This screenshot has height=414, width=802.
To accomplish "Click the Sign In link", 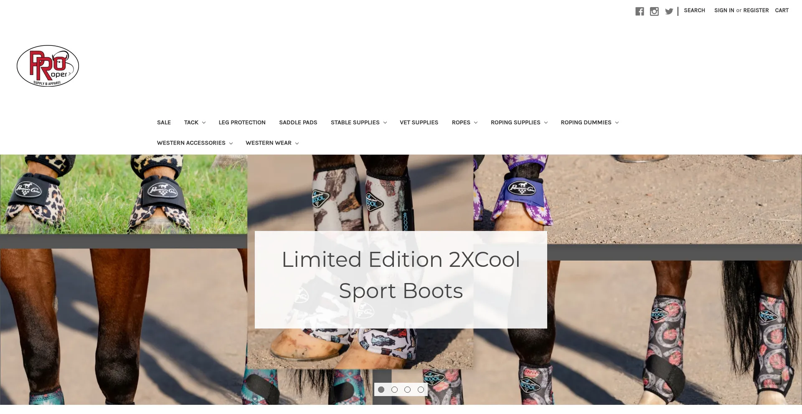I will click(x=724, y=10).
